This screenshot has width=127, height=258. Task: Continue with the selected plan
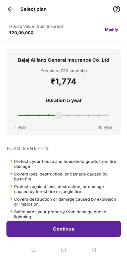pyautogui.click(x=63, y=229)
